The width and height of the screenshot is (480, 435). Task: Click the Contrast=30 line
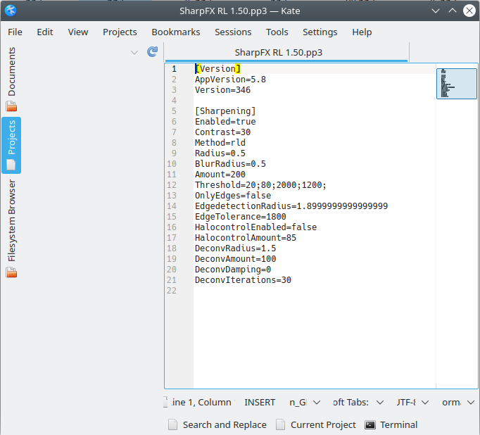222,132
